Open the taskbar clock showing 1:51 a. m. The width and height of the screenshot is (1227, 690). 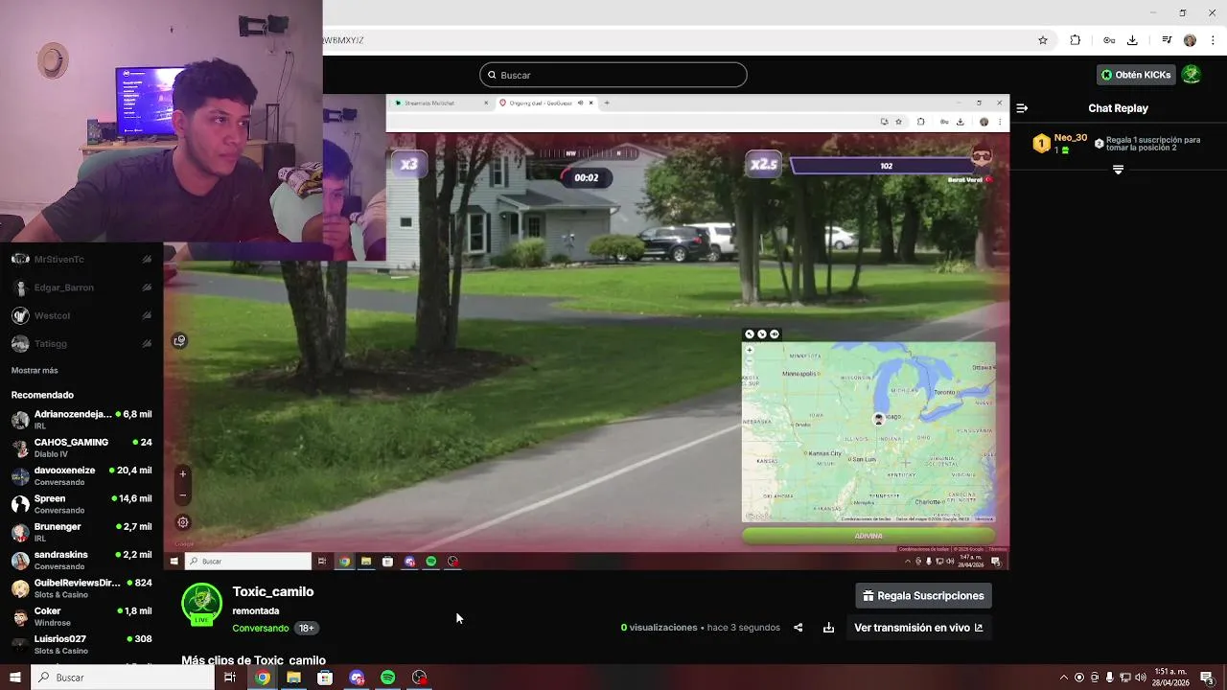(1171, 678)
